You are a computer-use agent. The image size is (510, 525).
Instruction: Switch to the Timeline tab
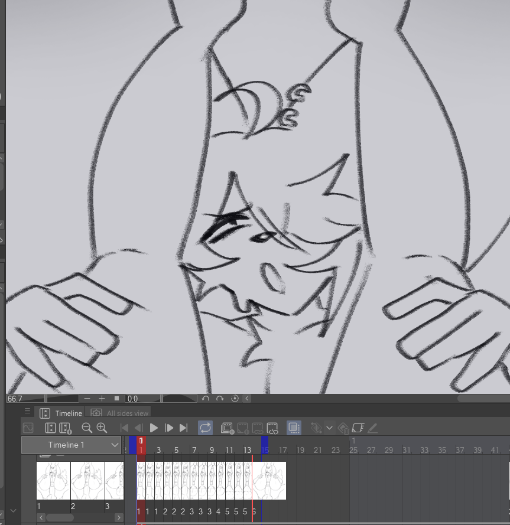pos(60,413)
